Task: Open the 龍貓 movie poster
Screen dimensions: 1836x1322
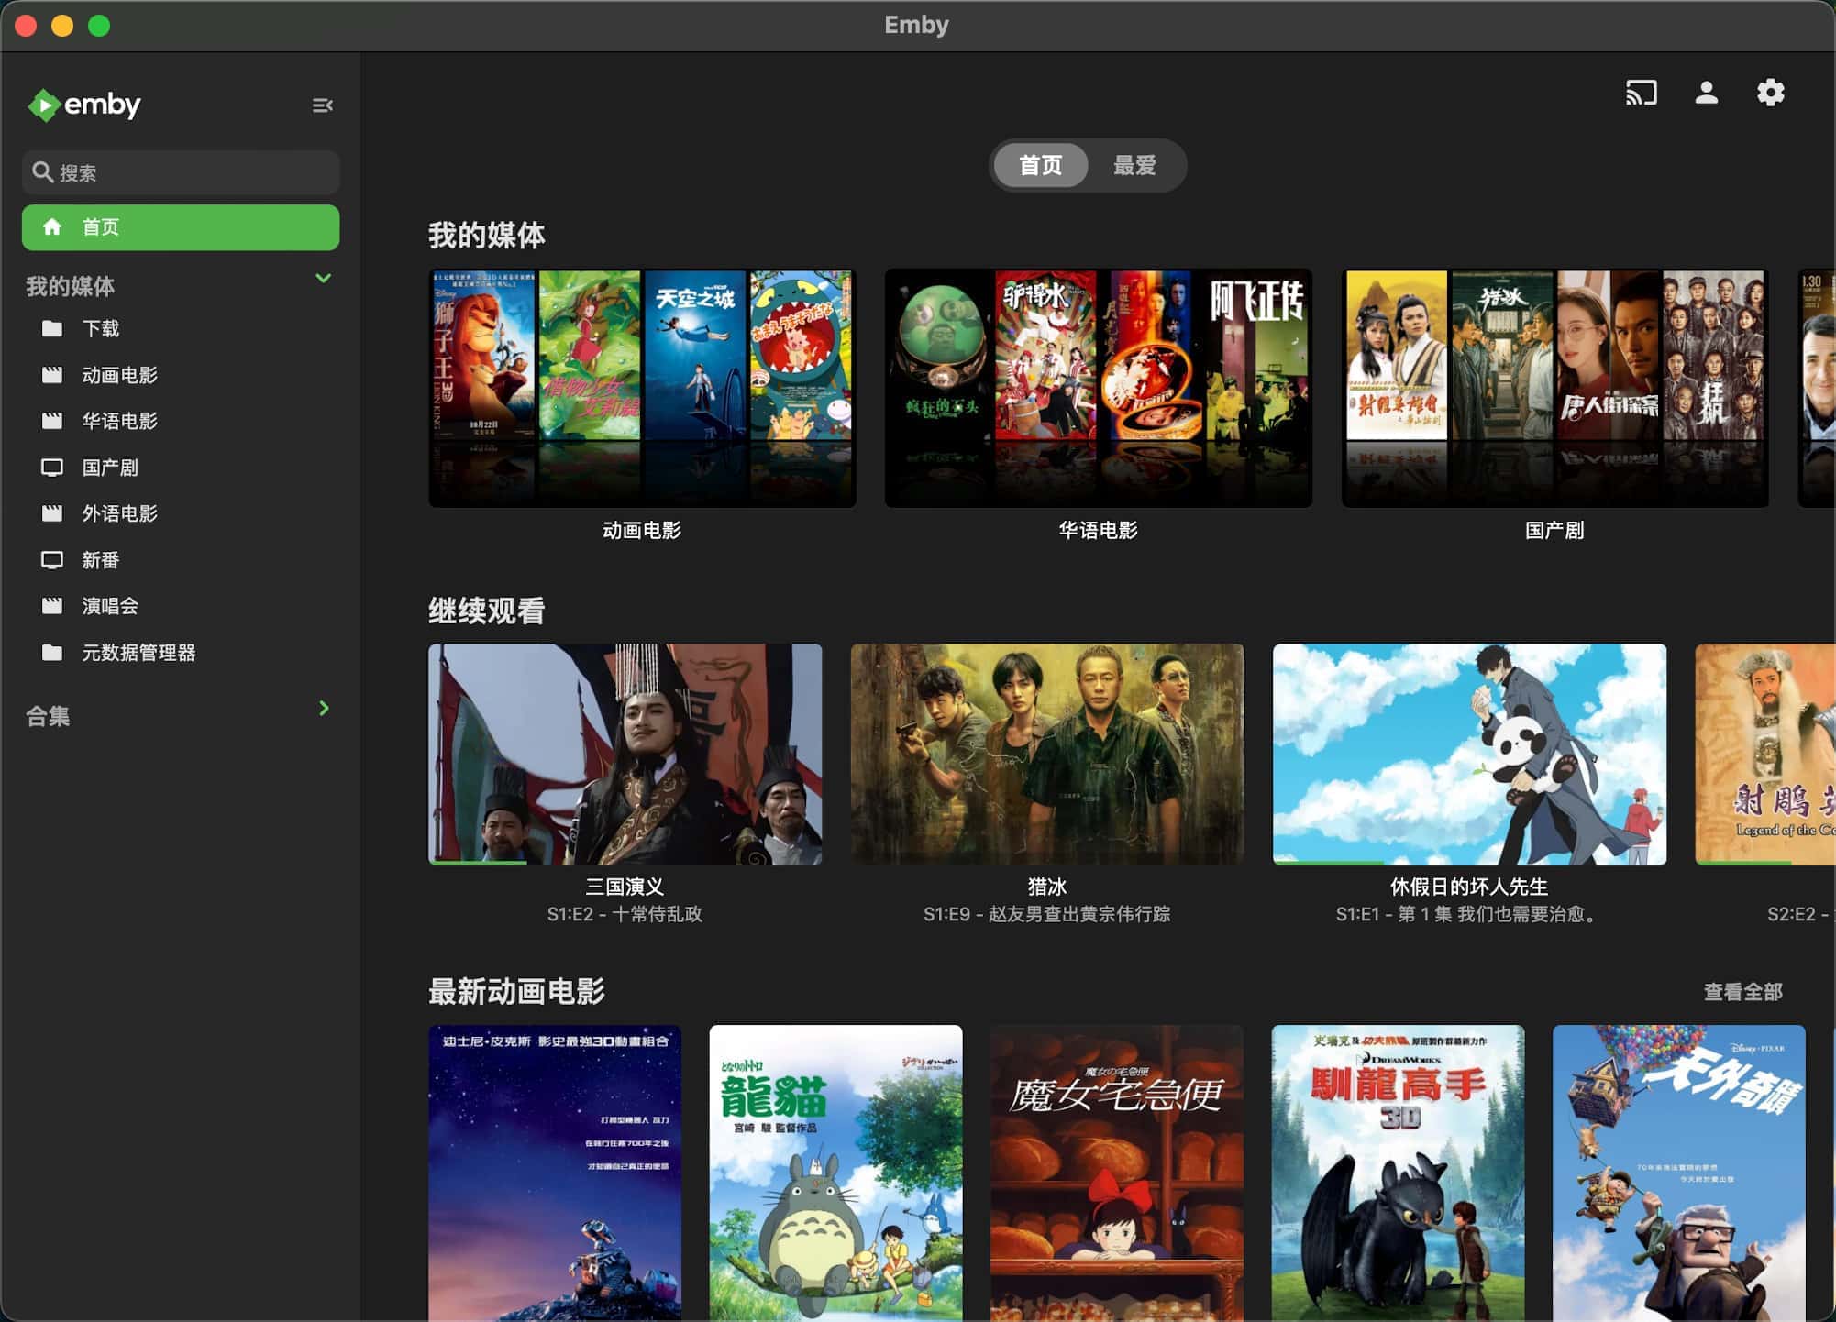Action: [835, 1172]
